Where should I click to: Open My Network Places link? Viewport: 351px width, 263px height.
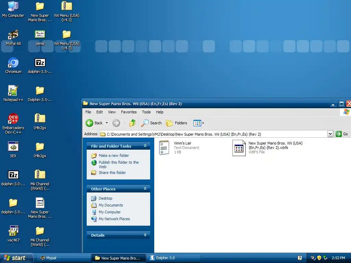click(x=114, y=219)
